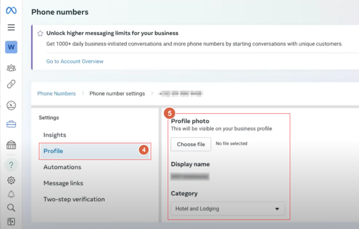Select the briefcase toolbox icon
This screenshot has height=229, width=359.
[11, 125]
